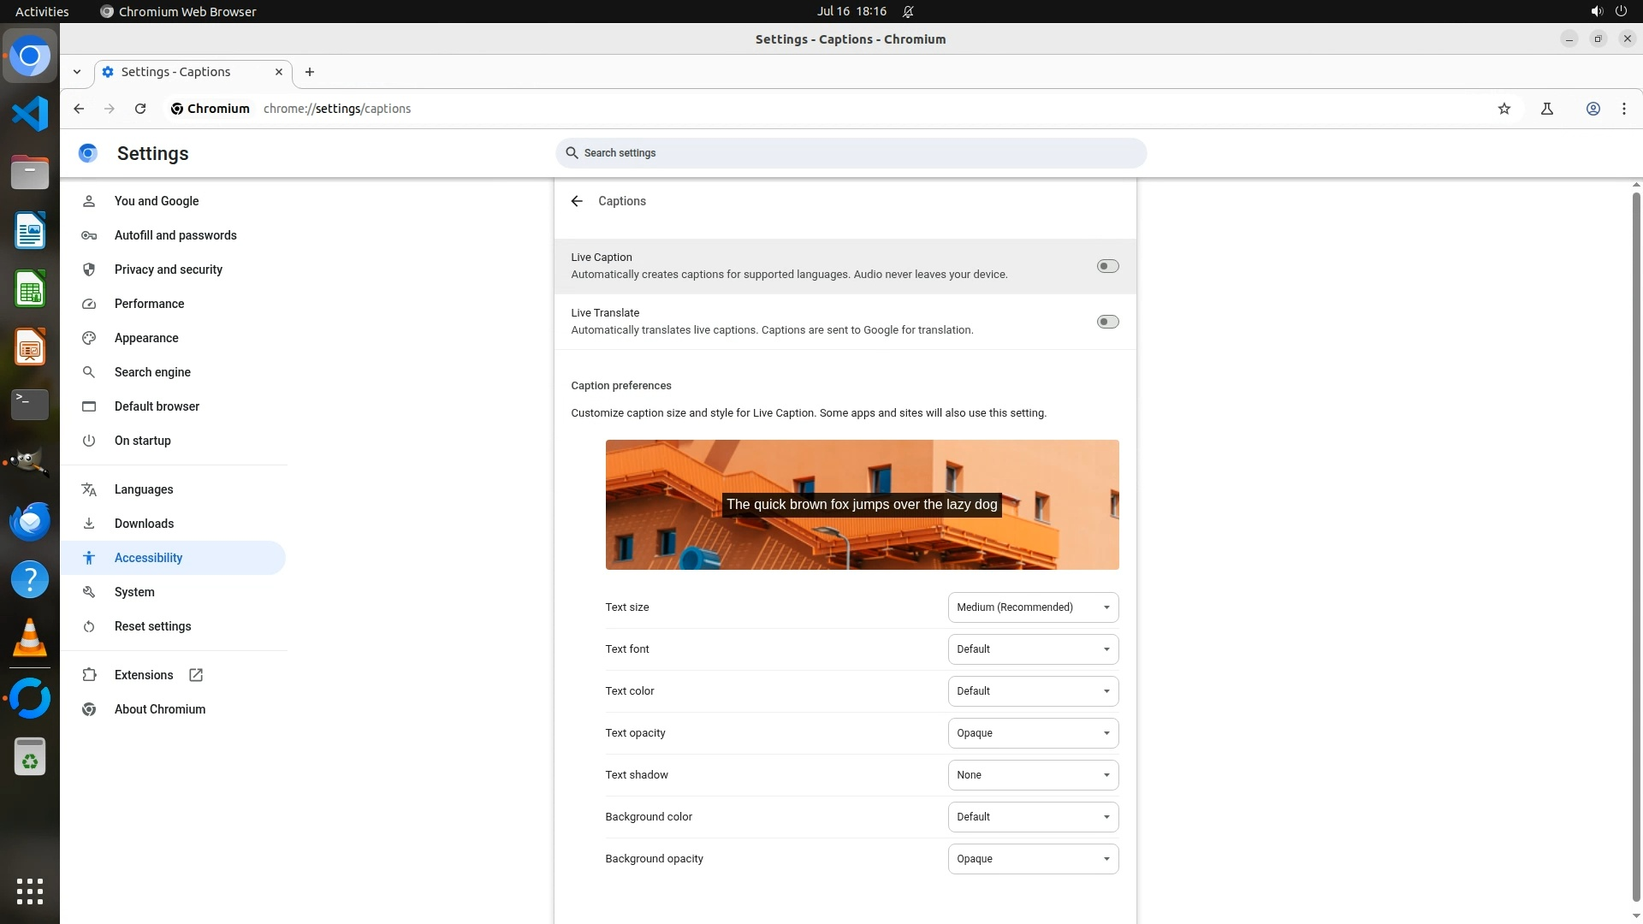This screenshot has width=1643, height=924.
Task: Go to Privacy and security settings
Action: [x=168, y=269]
